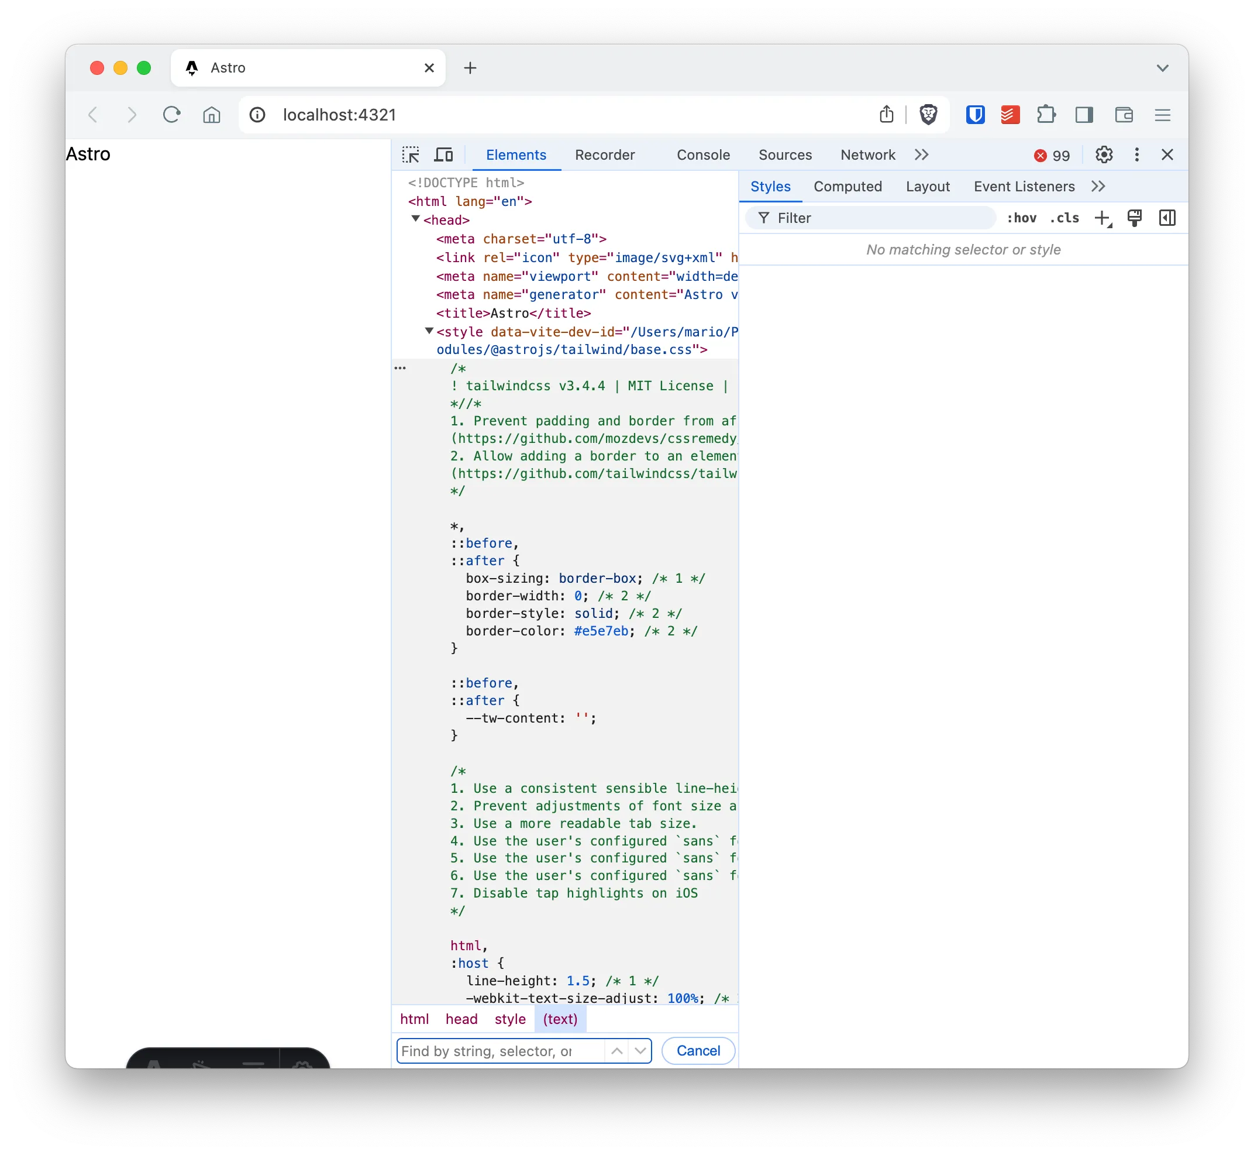
Task: Select html in the breadcrumb trail
Action: click(414, 1019)
